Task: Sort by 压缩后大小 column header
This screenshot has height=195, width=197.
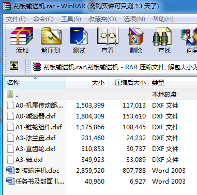Action: (x=128, y=82)
